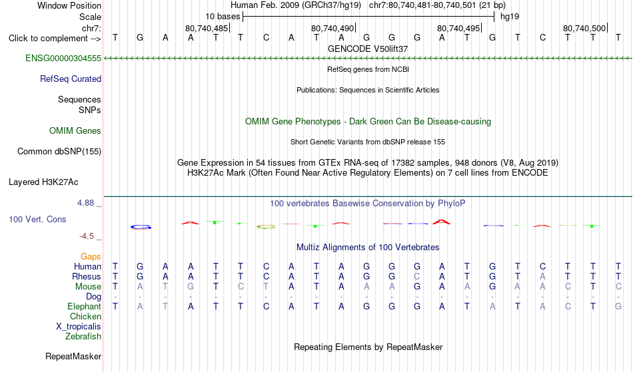The image size is (633, 372).
Task: Select the X_tropicalis alignment row label
Action: coord(79,327)
